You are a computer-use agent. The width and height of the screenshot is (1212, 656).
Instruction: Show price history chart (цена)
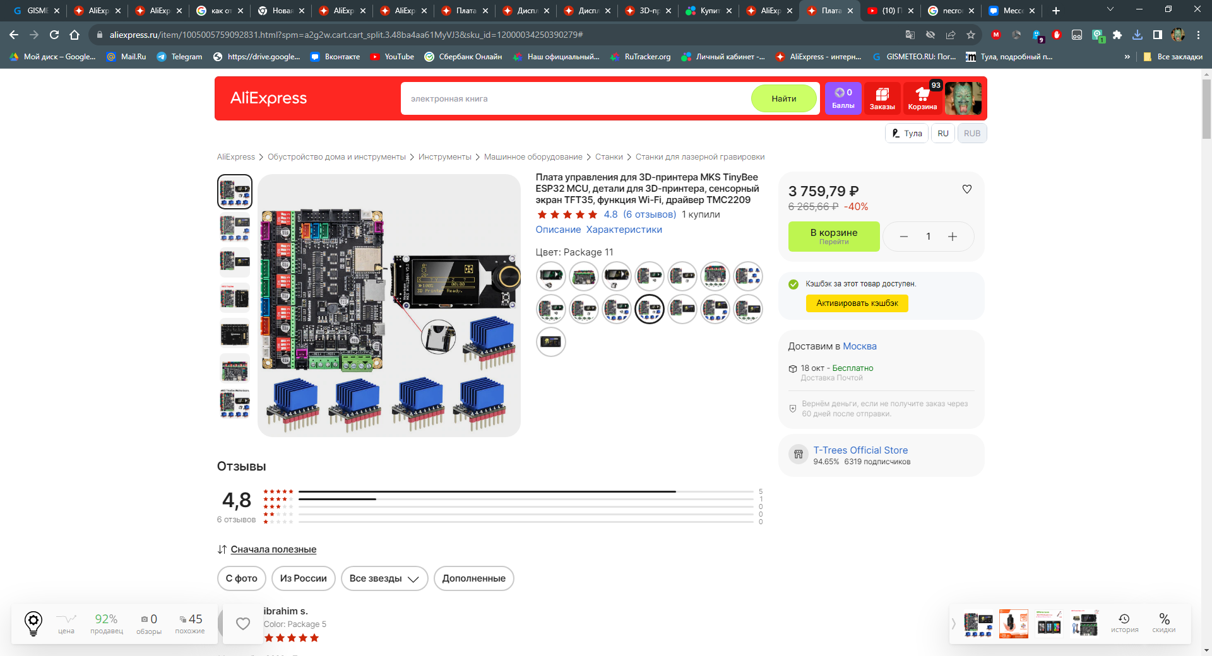coord(66,623)
